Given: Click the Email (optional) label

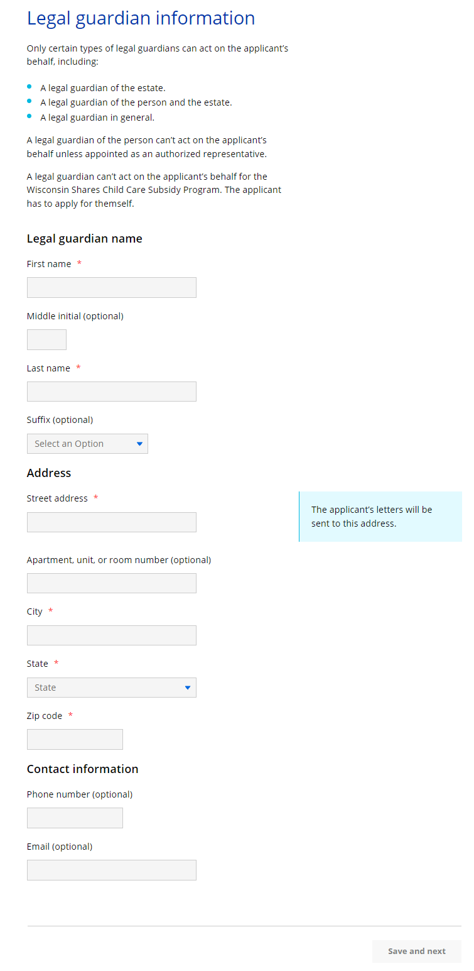Looking at the screenshot, I should 60,847.
